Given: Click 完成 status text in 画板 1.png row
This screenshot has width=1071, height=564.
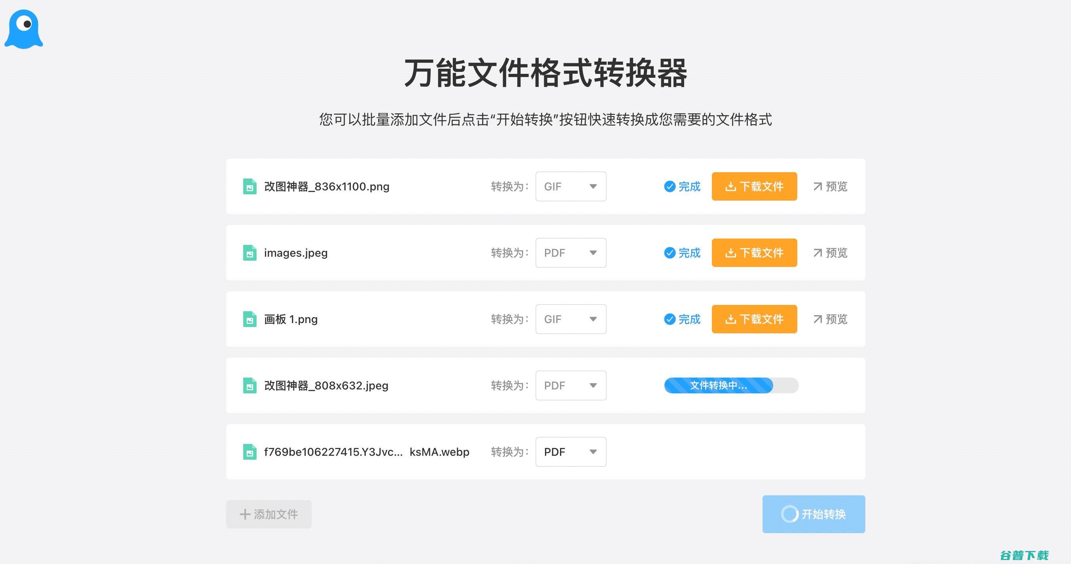Looking at the screenshot, I should 689,319.
